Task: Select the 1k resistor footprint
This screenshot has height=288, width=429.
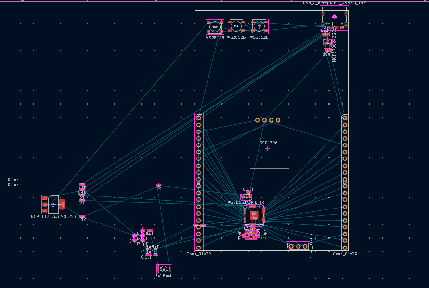Action: (x=158, y=186)
